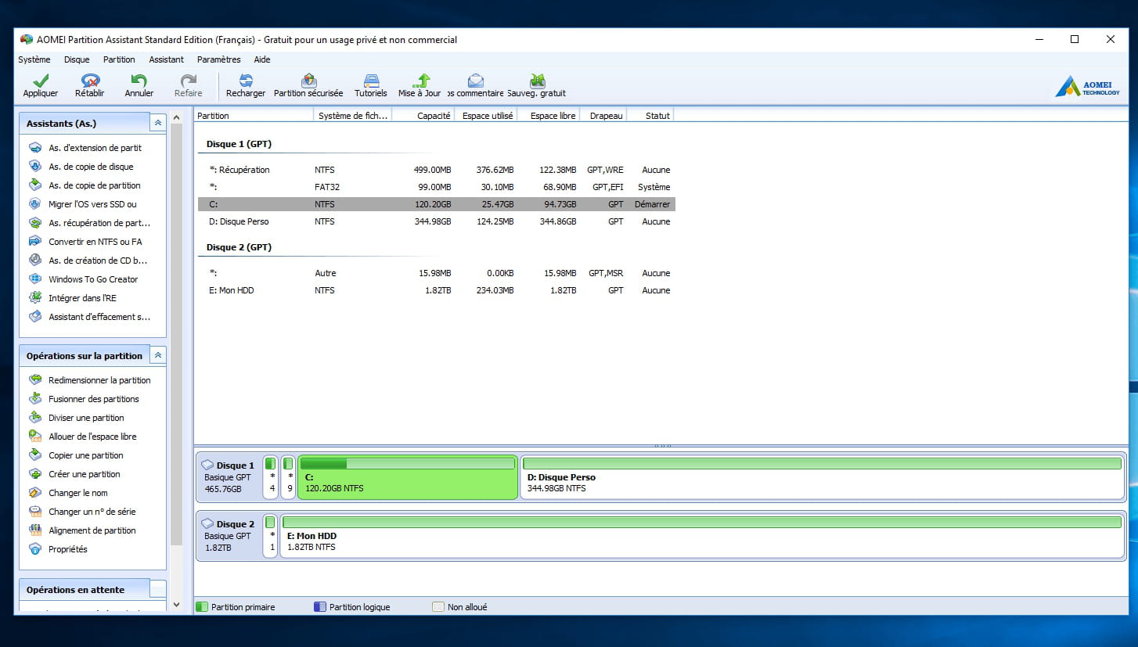Sort by Statut column header
Screen dimensions: 1138x647
point(651,116)
